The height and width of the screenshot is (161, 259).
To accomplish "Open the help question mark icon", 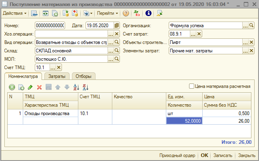I will [x=126, y=13].
